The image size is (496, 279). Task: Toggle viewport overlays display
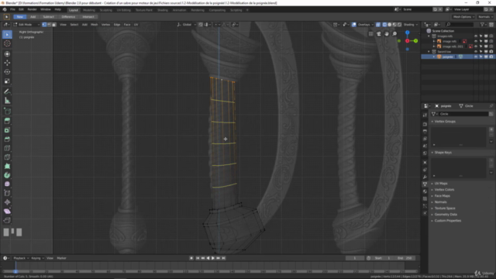pos(354,25)
